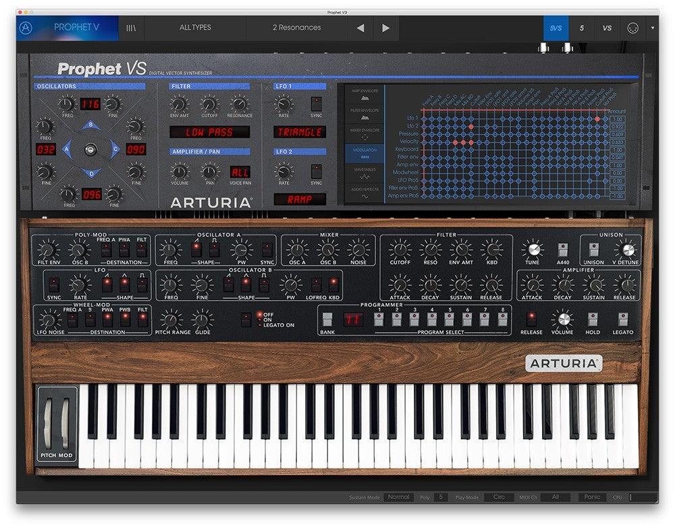Open the Amp Envelope panel
The image size is (675, 527).
[x=364, y=95]
